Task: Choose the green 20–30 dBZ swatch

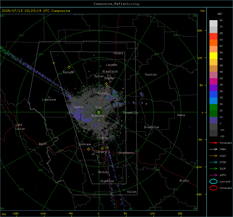Action: click(x=213, y=107)
